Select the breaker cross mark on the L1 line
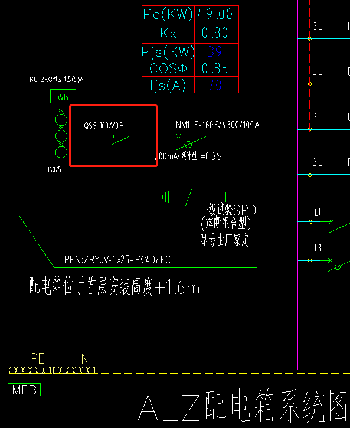 [x=331, y=221]
